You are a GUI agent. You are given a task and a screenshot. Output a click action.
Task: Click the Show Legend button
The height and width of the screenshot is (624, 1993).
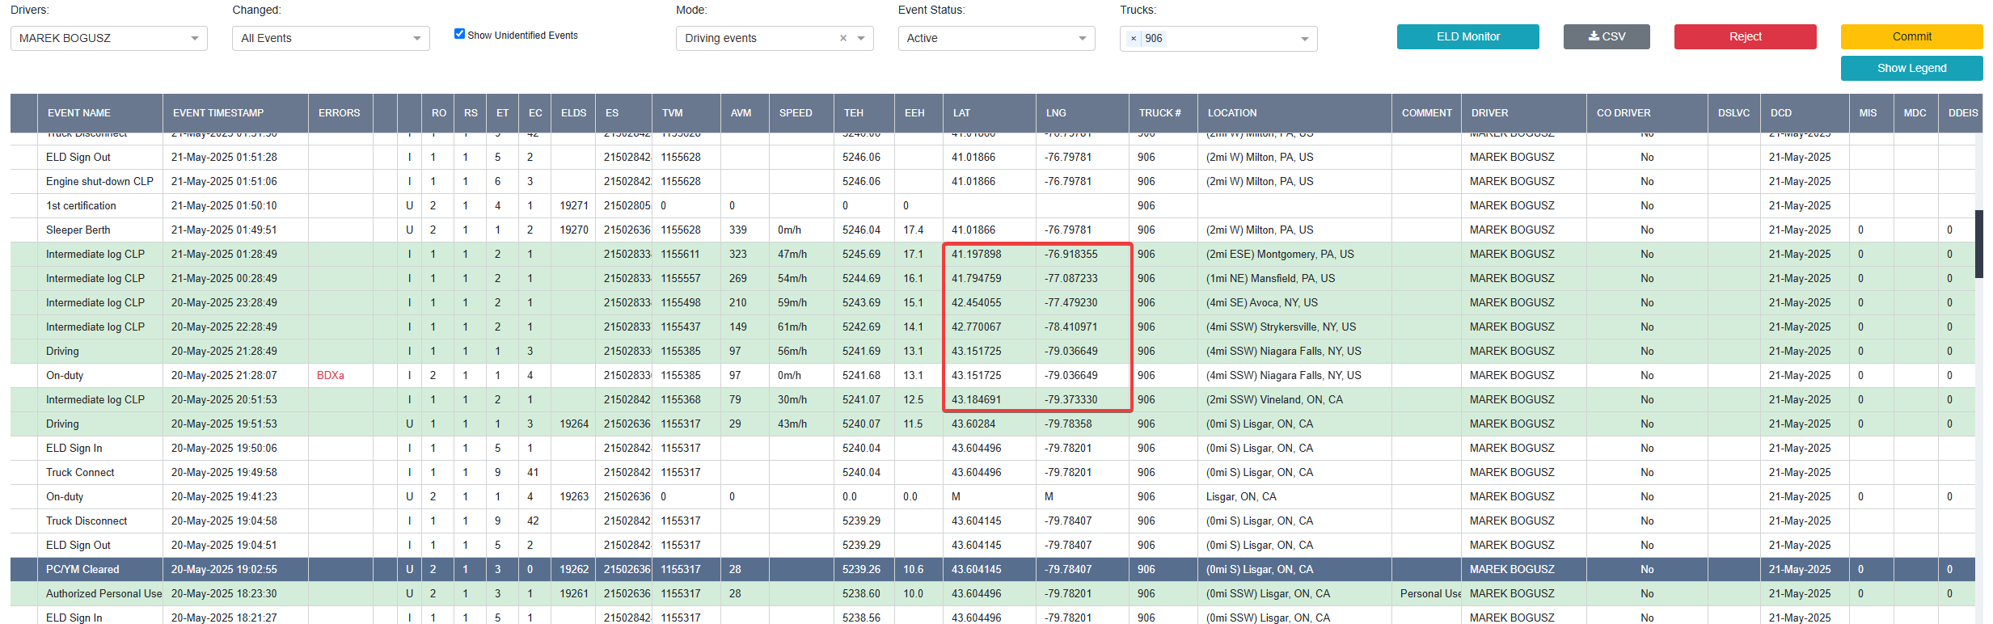click(x=1911, y=68)
